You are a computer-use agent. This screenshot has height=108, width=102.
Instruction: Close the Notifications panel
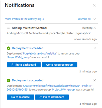pos(94,5)
